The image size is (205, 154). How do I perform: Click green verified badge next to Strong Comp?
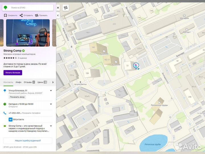23,51
